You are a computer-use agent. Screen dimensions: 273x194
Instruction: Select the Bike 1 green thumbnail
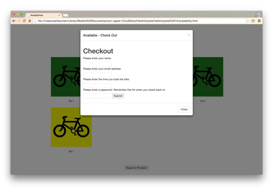66,77
